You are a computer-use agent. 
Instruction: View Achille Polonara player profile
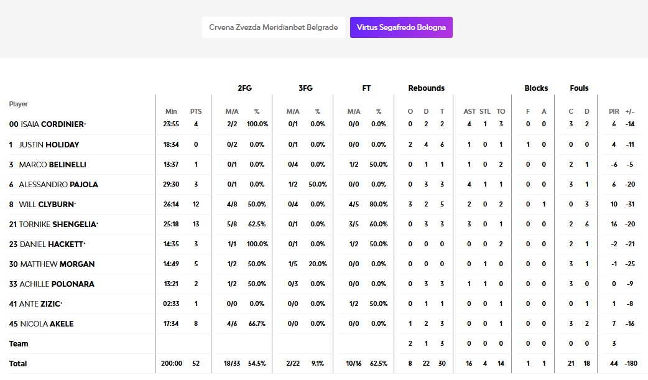pyautogui.click(x=57, y=284)
